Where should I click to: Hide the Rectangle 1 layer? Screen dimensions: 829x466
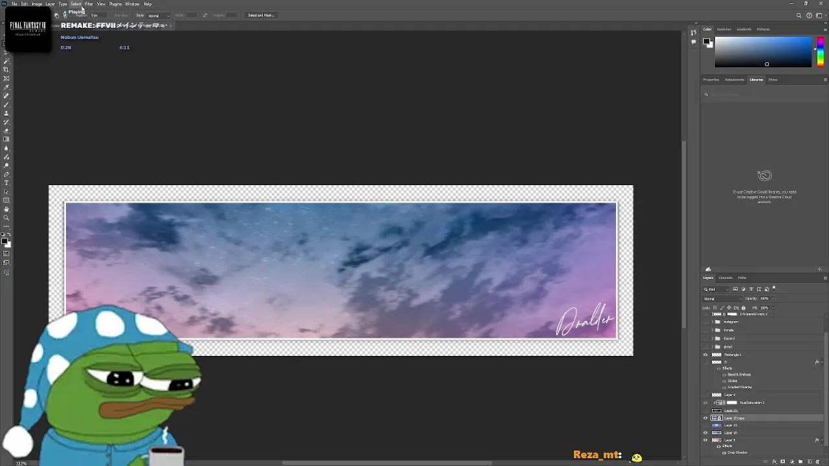[705, 355]
